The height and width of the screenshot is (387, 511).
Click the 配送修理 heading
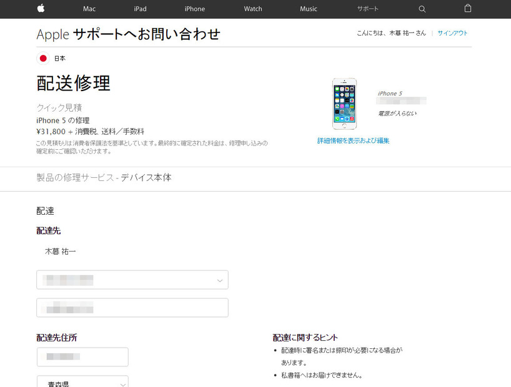pyautogui.click(x=74, y=83)
